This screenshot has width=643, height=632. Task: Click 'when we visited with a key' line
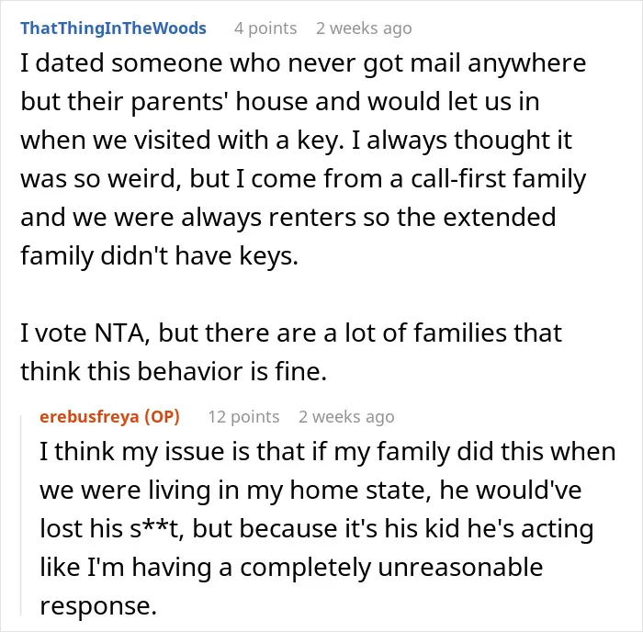(x=182, y=141)
